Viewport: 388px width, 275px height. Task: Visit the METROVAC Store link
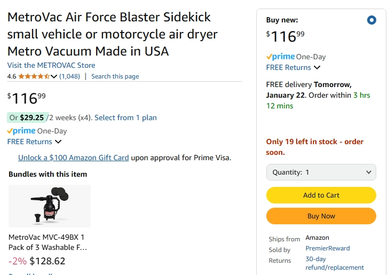click(x=51, y=65)
